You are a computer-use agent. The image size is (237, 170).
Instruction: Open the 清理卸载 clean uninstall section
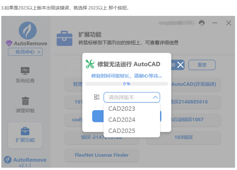click(25, 105)
